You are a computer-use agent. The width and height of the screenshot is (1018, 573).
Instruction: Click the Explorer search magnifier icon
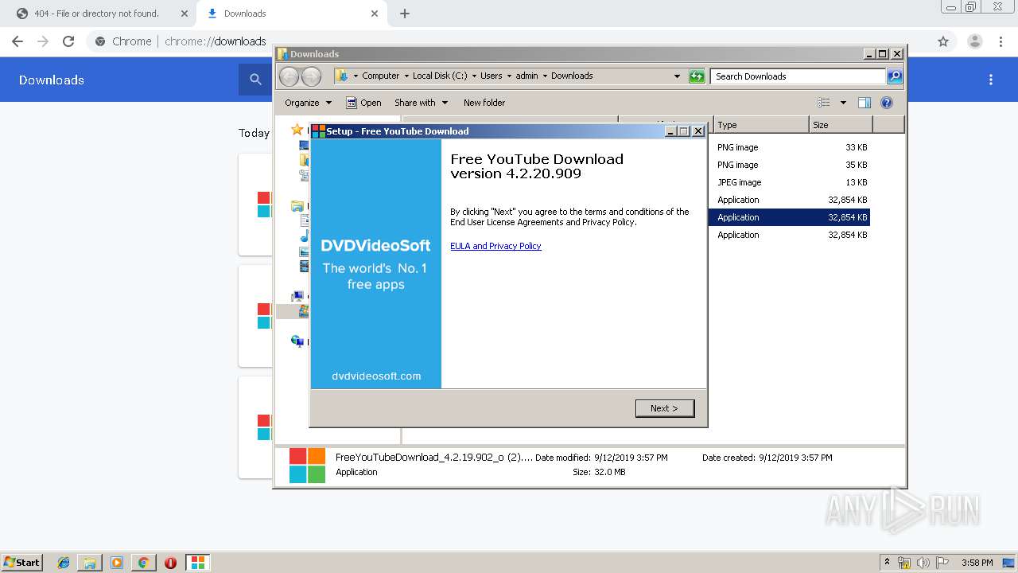[x=895, y=76]
